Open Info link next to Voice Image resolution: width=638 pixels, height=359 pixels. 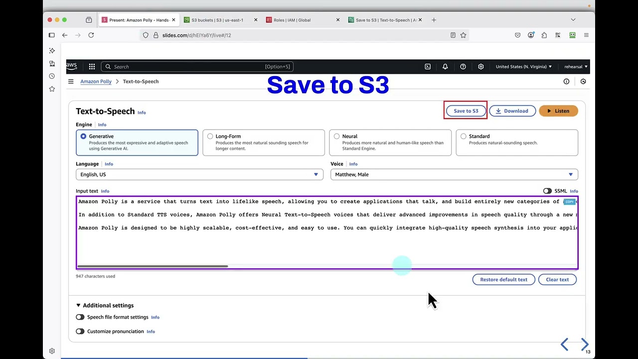353,164
